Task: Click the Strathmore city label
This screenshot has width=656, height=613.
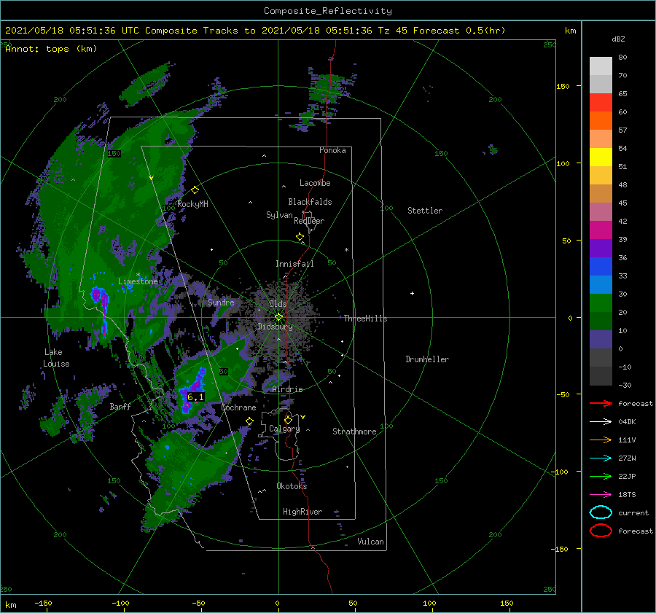Action: tap(354, 432)
